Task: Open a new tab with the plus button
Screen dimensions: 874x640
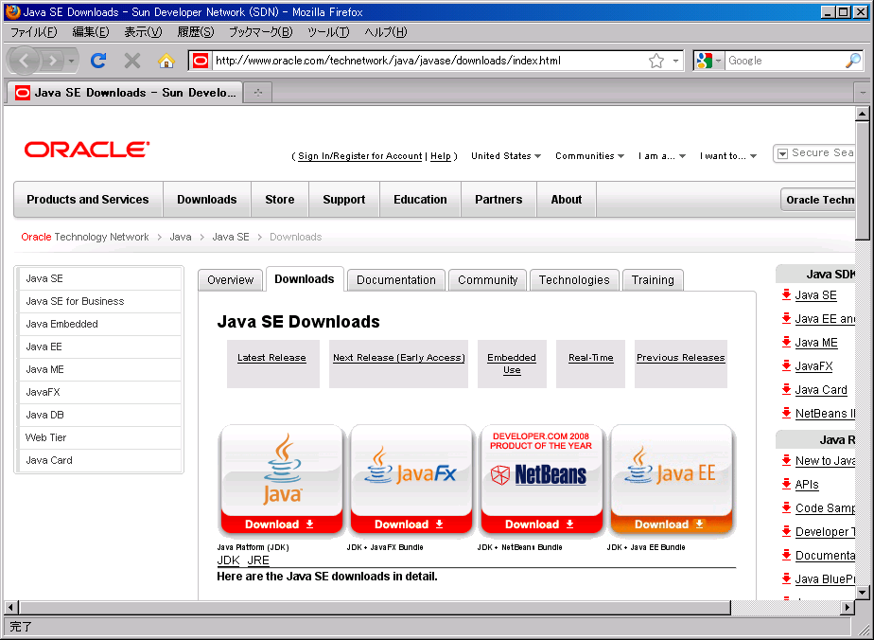Action: click(257, 93)
